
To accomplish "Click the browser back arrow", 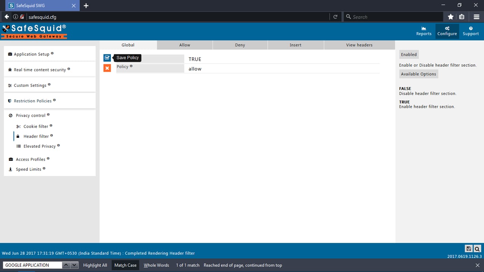I will (x=7, y=17).
